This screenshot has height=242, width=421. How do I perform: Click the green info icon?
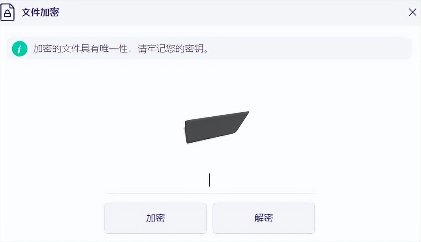coord(20,49)
